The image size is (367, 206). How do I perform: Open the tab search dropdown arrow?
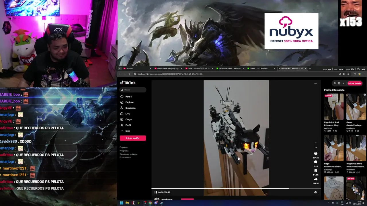[x=120, y=68]
